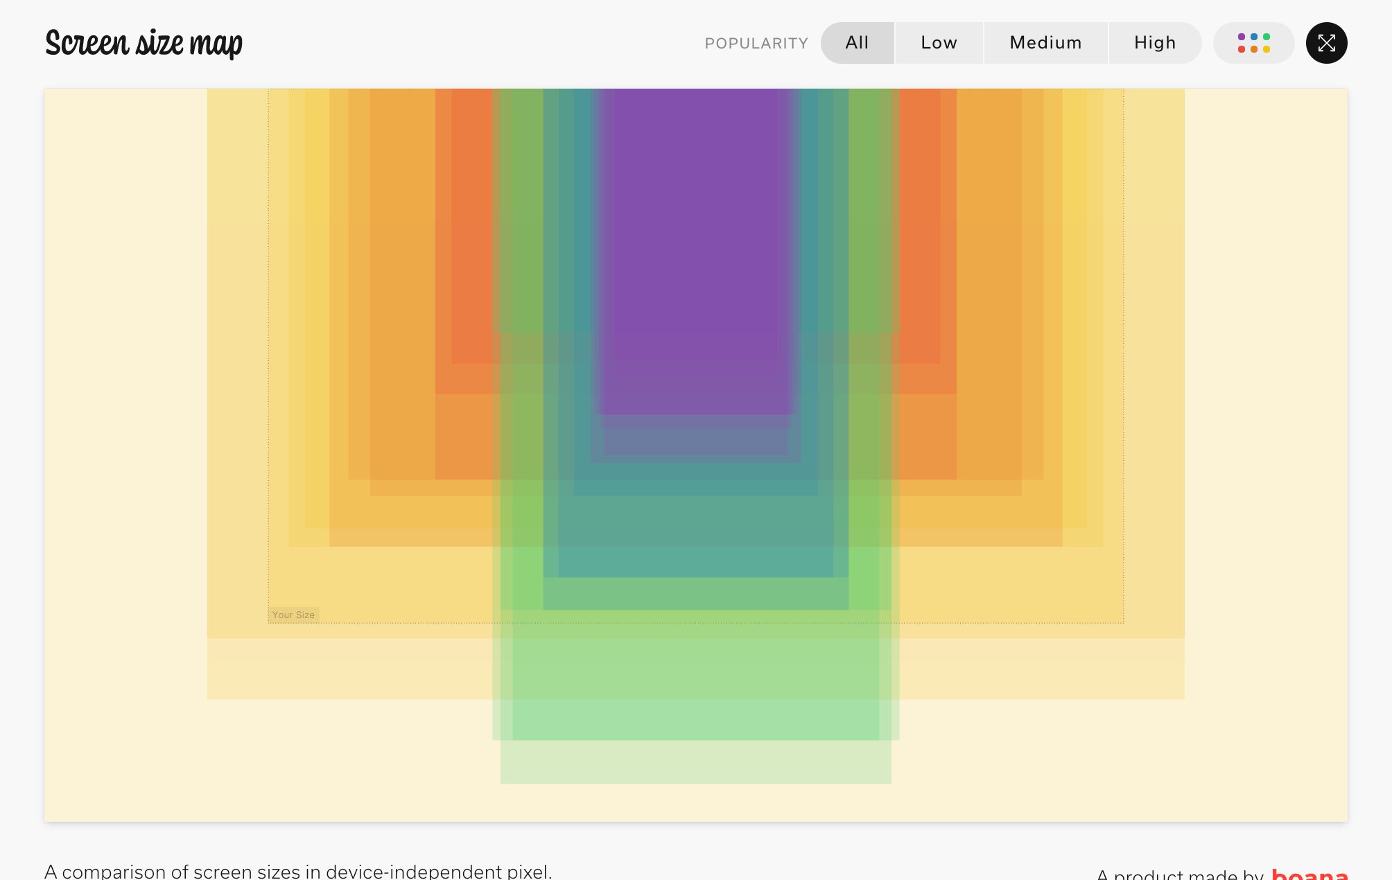Click the light green rectangle at bottom

pyautogui.click(x=695, y=762)
